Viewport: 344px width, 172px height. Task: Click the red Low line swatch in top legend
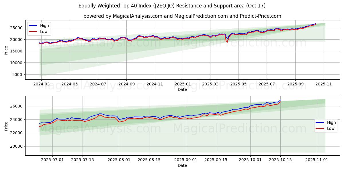coord(33,32)
